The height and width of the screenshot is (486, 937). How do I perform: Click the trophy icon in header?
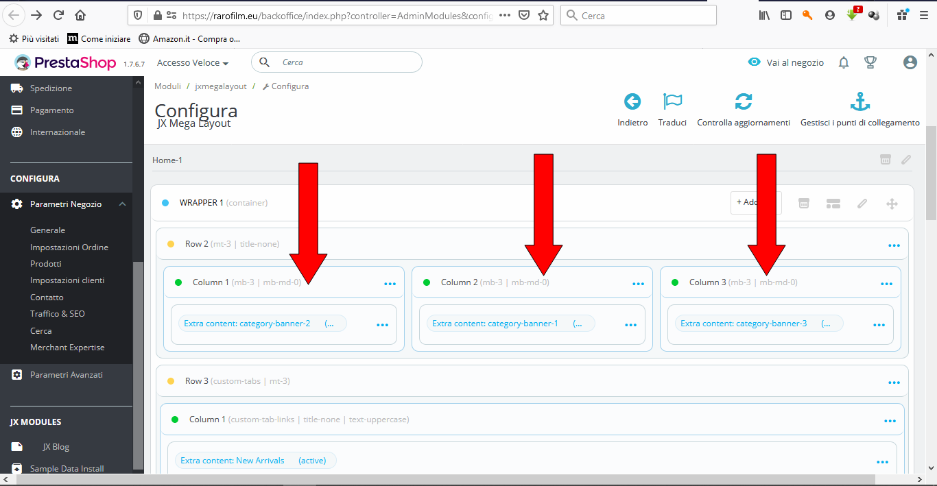pos(870,62)
